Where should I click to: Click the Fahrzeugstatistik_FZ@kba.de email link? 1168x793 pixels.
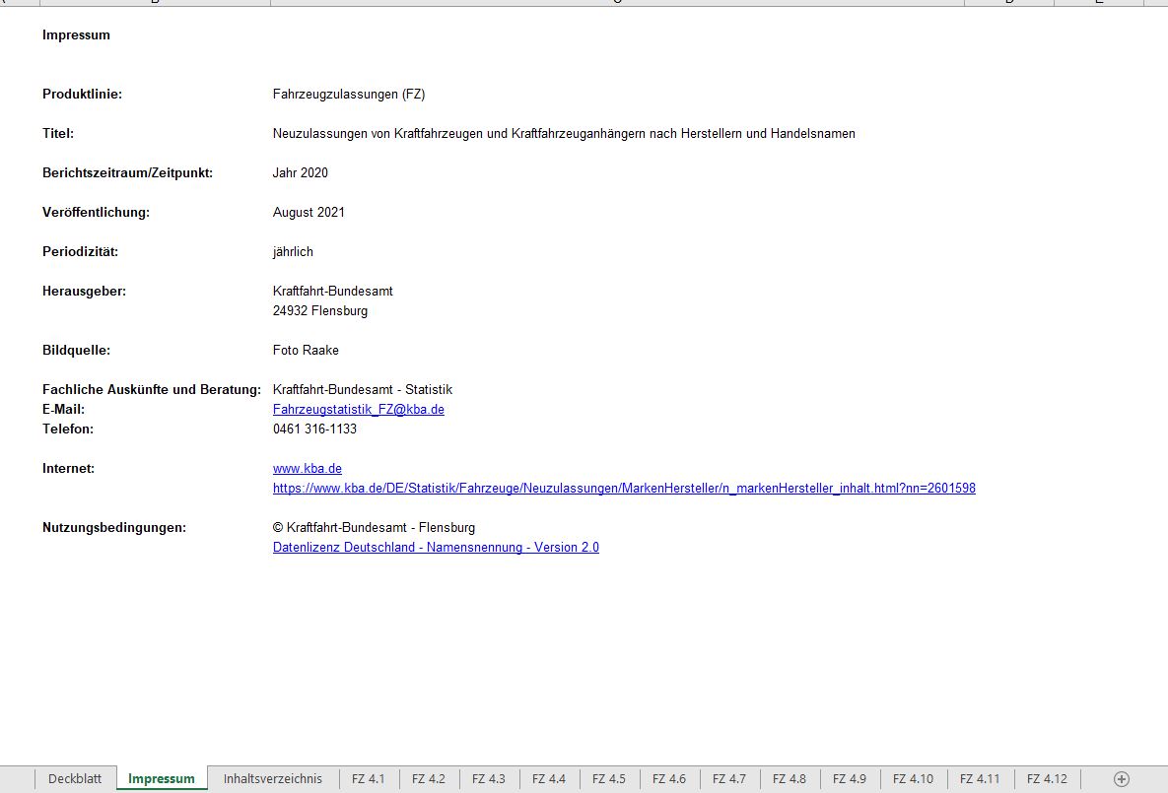tap(358, 409)
